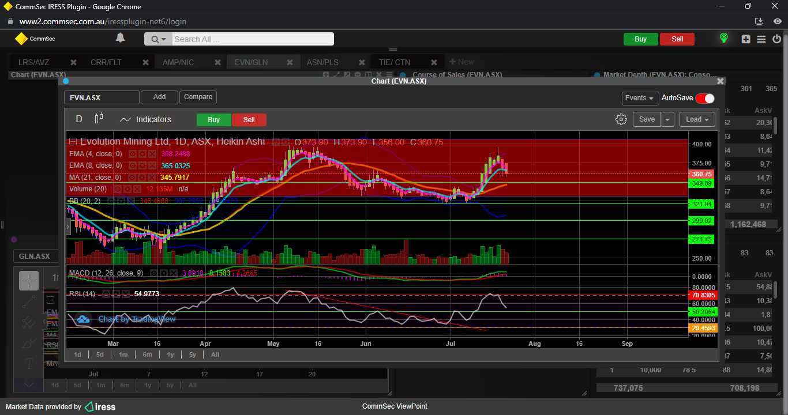Toggle visibility of EMA (8, close, 0)
Viewport: 788px width, 415px height.
pos(132,165)
